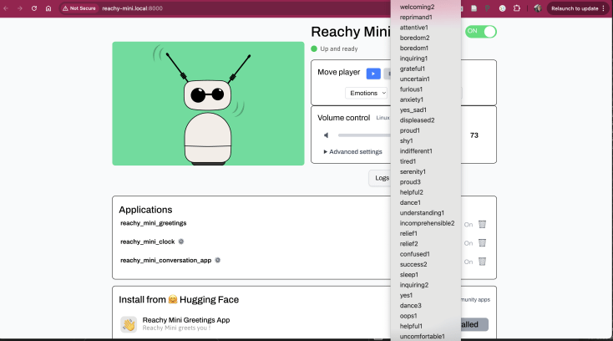Toggle the robot ON switch off

[x=481, y=31]
